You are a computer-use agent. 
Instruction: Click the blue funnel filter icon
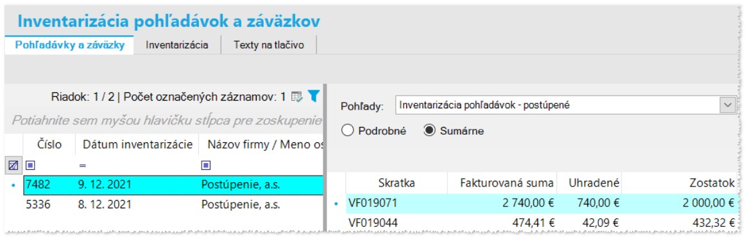pyautogui.click(x=313, y=96)
